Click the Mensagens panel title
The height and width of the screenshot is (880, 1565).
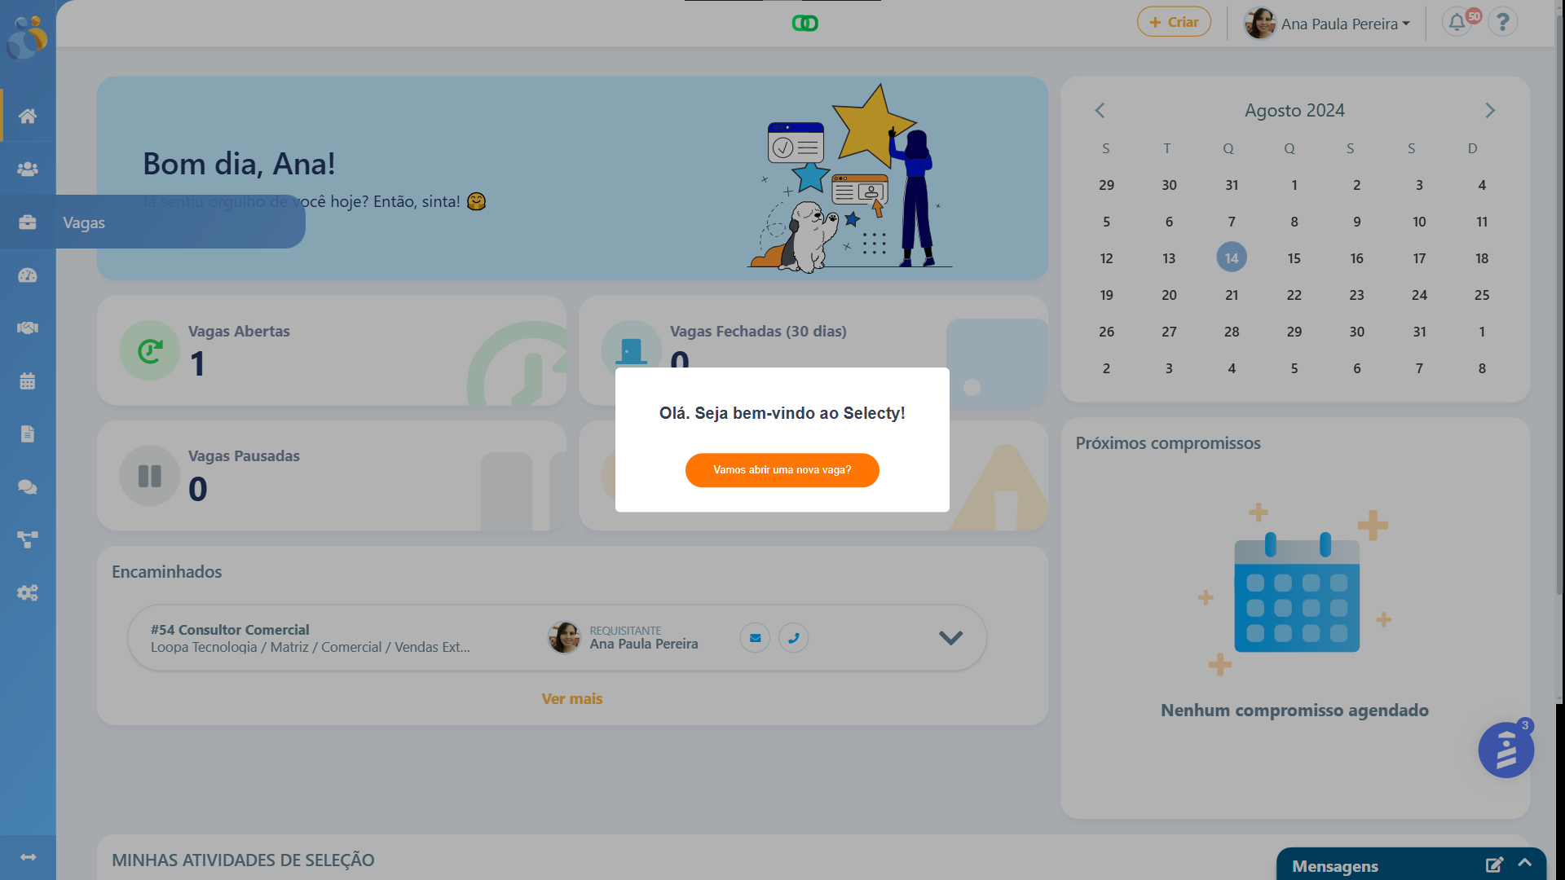(1335, 866)
